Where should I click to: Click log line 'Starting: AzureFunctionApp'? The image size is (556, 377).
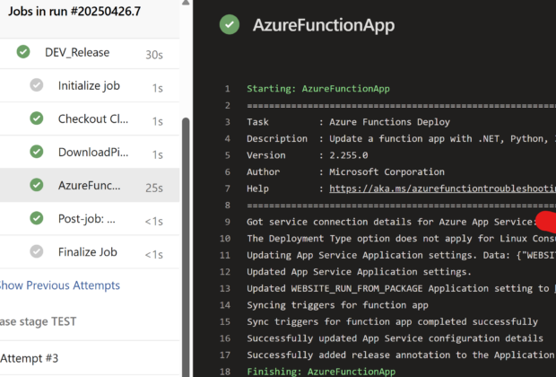coord(318,88)
